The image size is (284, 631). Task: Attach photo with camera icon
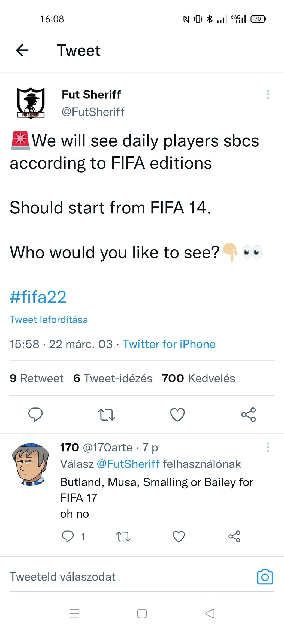(x=265, y=577)
